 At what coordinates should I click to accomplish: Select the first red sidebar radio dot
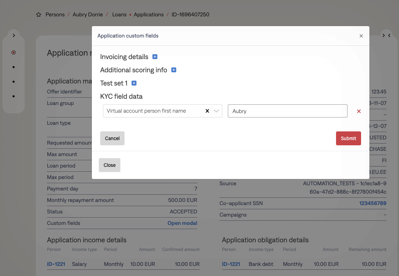14,52
